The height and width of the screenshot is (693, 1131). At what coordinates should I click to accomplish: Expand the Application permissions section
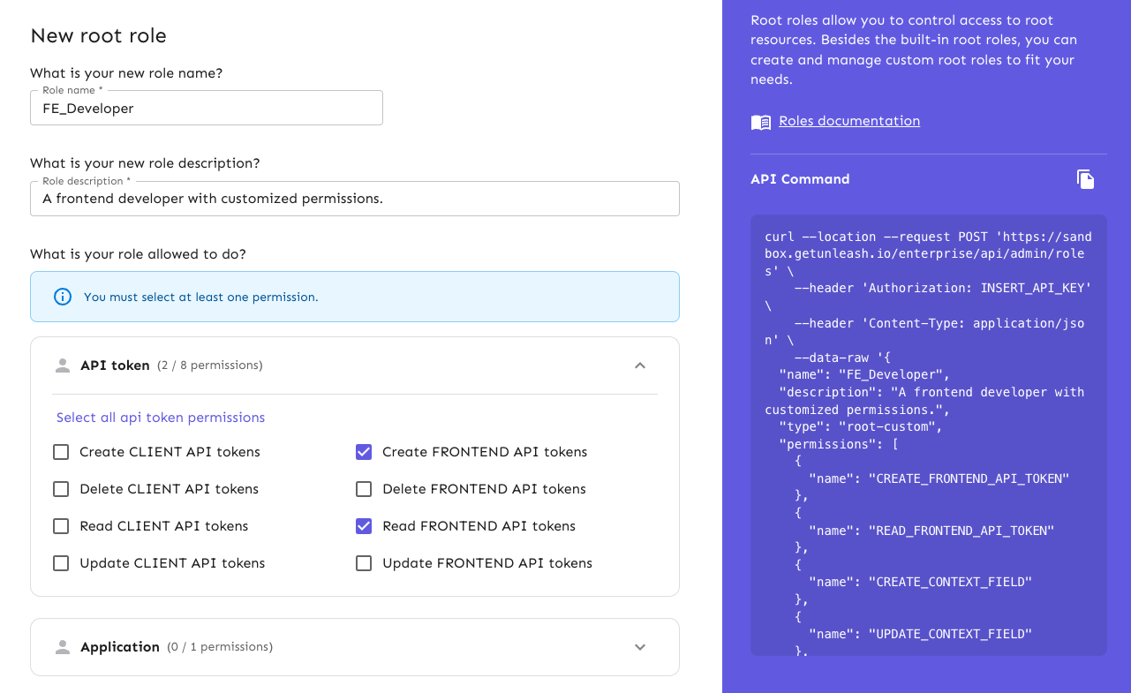(639, 646)
